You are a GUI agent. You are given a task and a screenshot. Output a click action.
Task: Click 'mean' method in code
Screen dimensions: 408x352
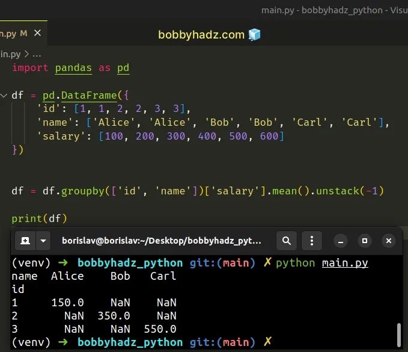click(285, 191)
